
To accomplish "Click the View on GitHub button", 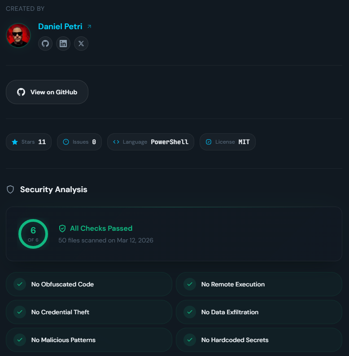I will point(47,92).
